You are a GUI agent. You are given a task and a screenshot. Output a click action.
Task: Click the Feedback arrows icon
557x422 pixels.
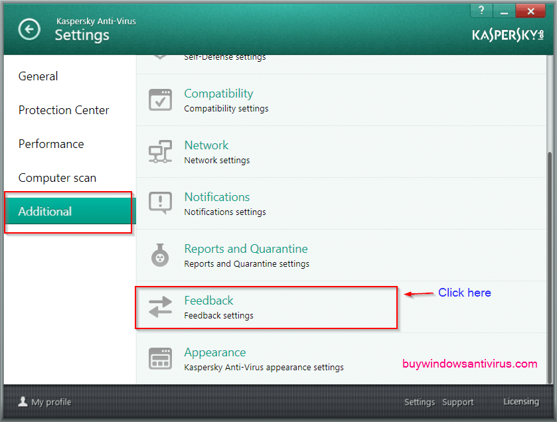coord(160,307)
